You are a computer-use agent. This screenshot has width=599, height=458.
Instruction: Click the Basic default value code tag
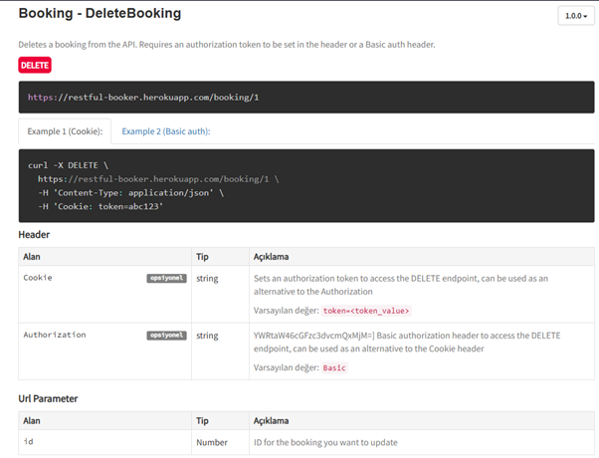pos(335,367)
